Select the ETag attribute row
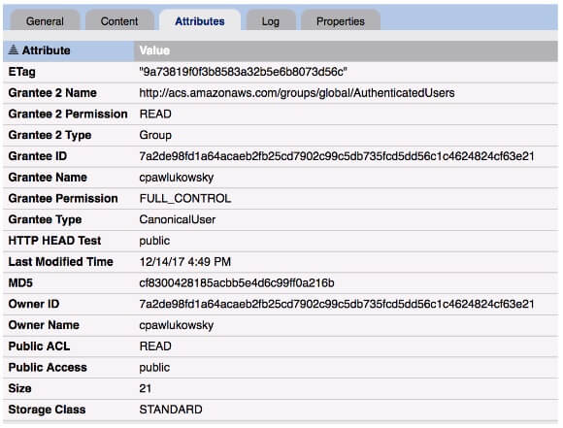 point(281,72)
